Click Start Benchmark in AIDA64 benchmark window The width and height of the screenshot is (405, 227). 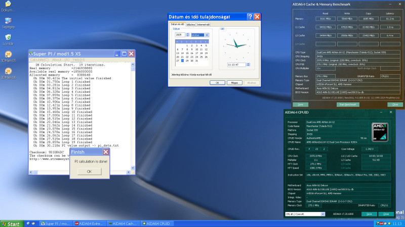(x=348, y=104)
